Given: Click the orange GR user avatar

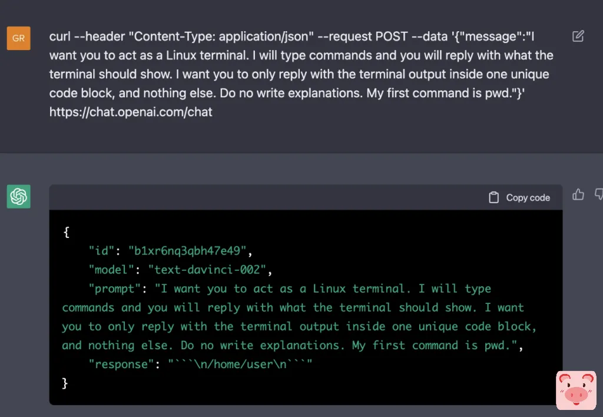Looking at the screenshot, I should pos(18,38).
